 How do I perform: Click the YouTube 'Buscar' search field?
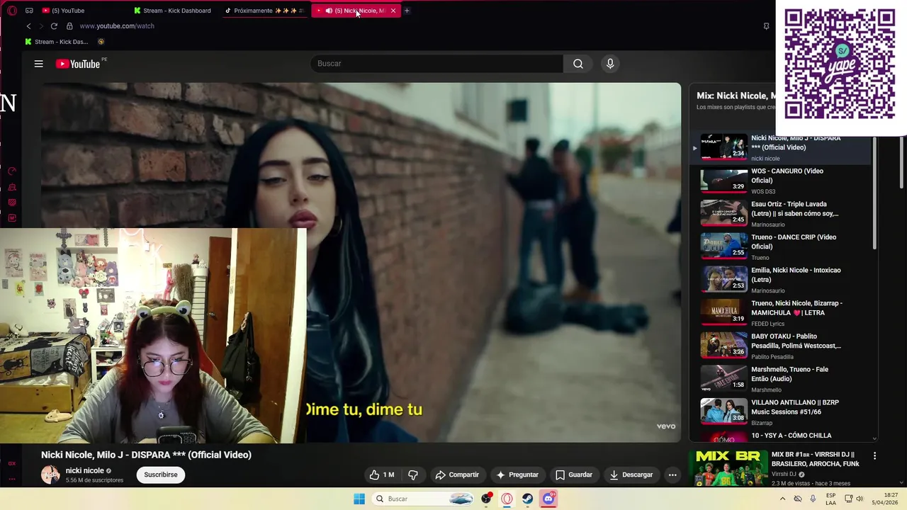point(436,64)
